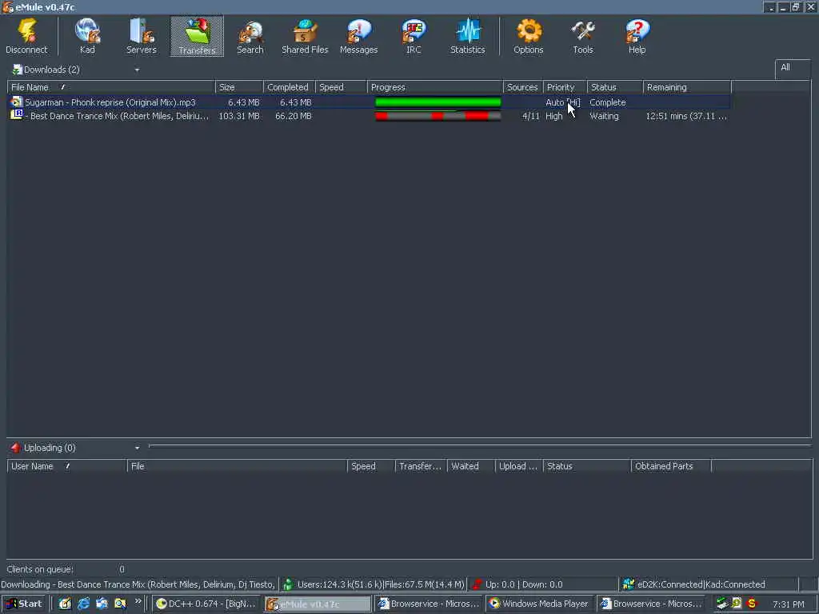Sort downloads by Speed column
The height and width of the screenshot is (614, 819).
341,87
